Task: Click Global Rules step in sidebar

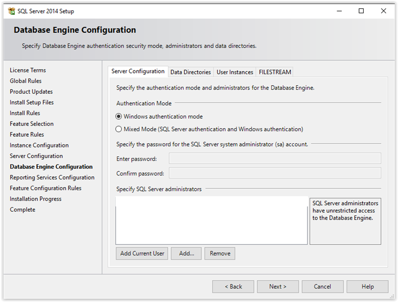Action: click(26, 81)
